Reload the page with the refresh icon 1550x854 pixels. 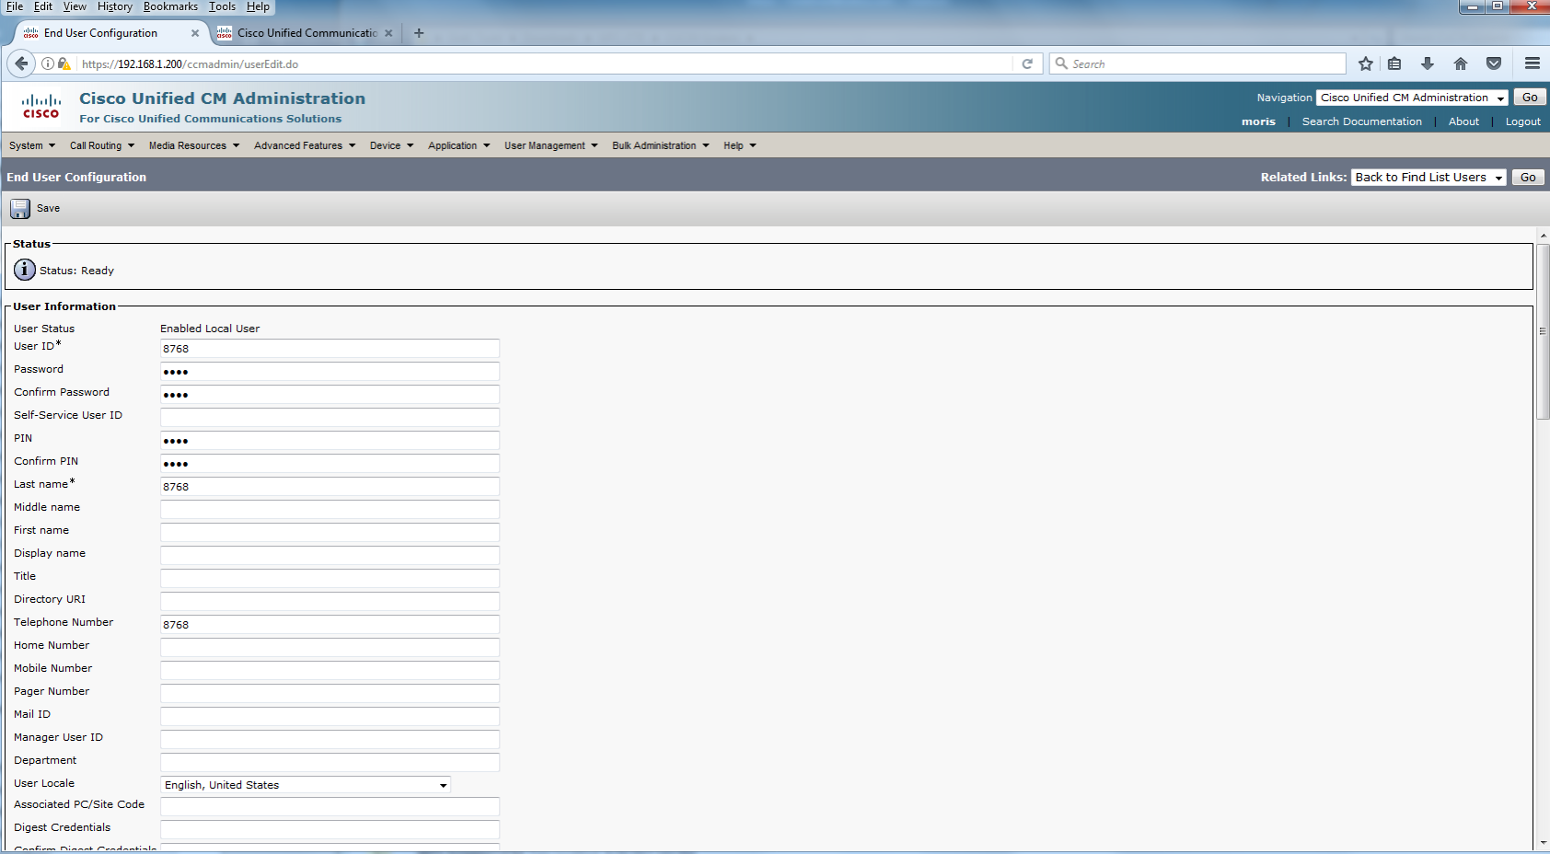coord(1027,63)
